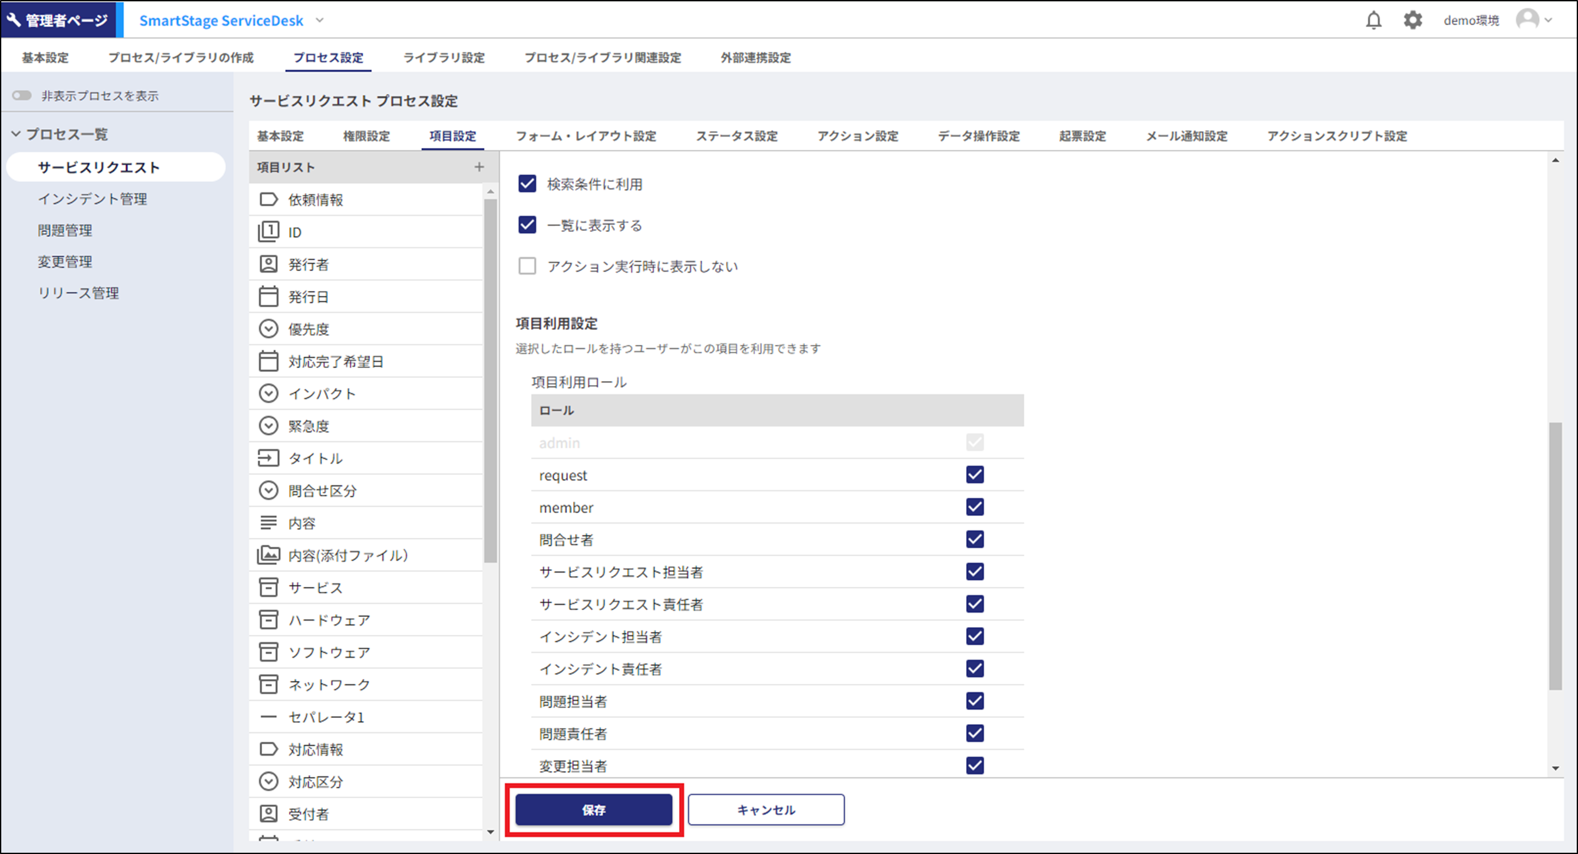Uncheck 検索条件に利用 checkbox

(527, 184)
